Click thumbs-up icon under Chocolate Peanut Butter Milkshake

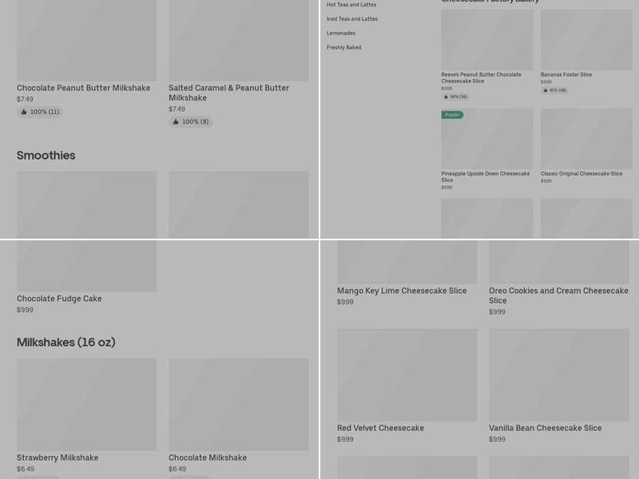(x=24, y=112)
